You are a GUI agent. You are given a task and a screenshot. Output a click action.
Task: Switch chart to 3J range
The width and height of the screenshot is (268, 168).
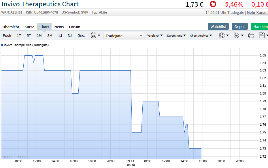69,35
